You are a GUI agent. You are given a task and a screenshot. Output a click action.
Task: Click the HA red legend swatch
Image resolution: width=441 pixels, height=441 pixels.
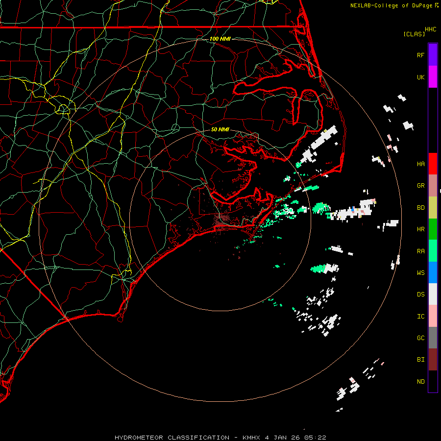pos(433,164)
